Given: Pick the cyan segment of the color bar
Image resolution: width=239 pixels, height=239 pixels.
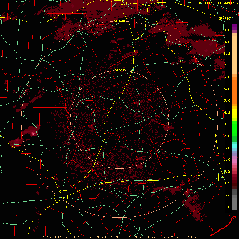Looking at the screenshot, I should (234, 146).
